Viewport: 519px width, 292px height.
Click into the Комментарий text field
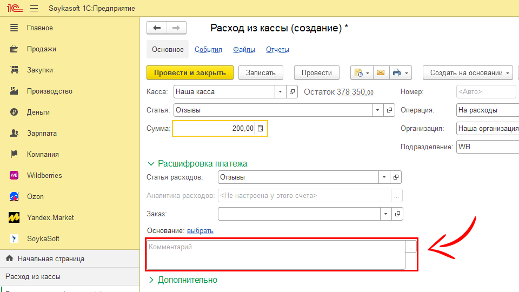(x=275, y=255)
